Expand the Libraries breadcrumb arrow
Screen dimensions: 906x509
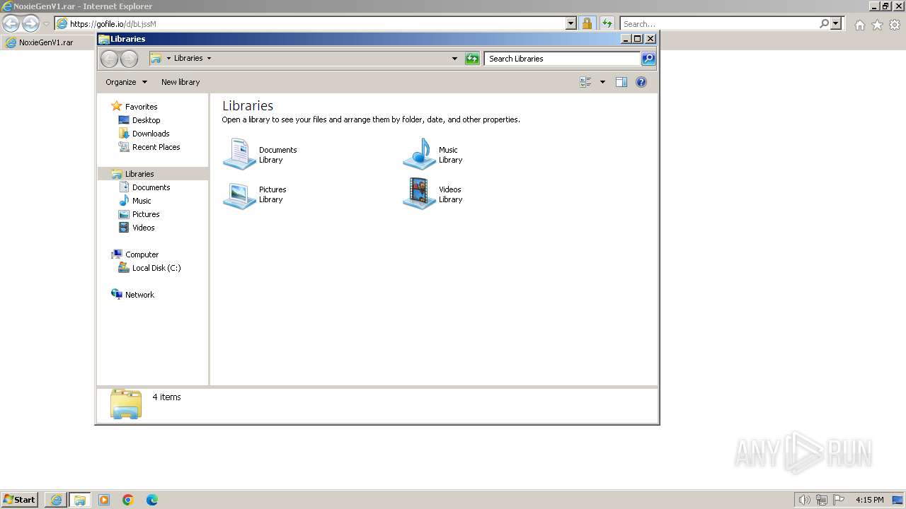209,59
